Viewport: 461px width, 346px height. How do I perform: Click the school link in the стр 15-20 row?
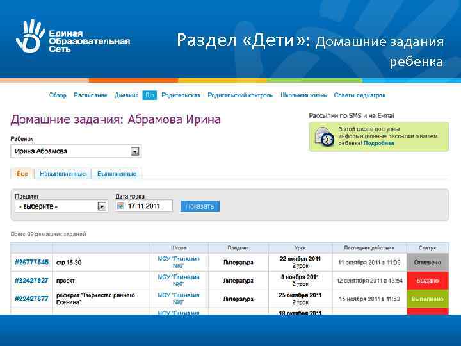pos(179,262)
